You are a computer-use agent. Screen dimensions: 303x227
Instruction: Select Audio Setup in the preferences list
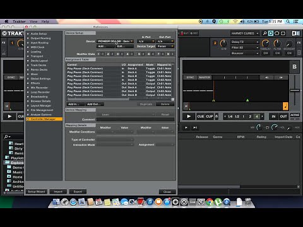[x=39, y=33]
